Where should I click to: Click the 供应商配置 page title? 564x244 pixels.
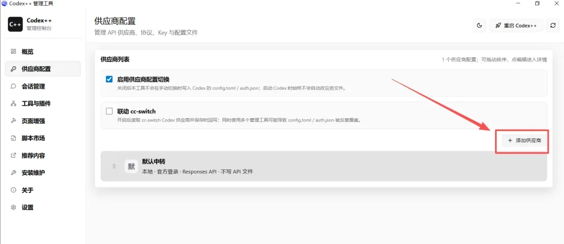tap(115, 21)
